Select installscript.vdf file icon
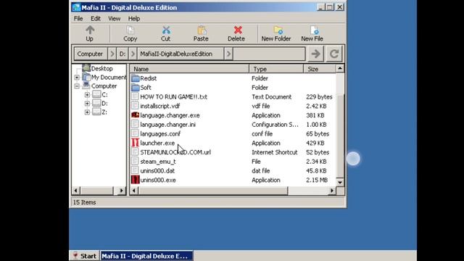This screenshot has width=464, height=261. click(x=135, y=106)
